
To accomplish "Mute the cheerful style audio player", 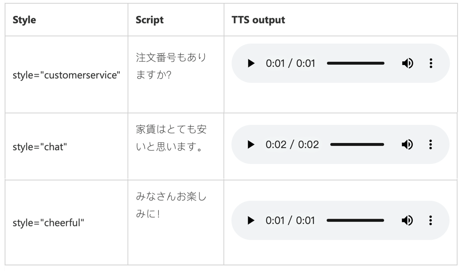I will click(408, 221).
